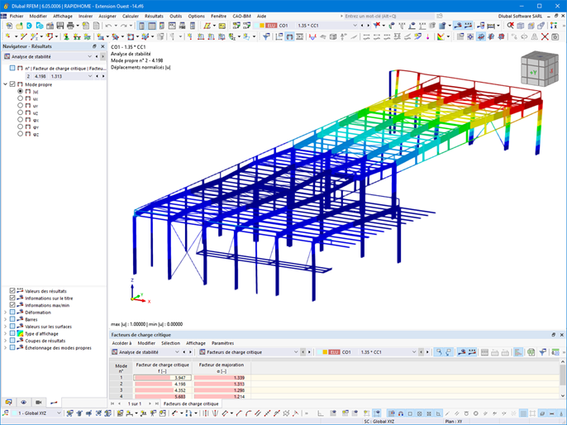Open navigator video camera tab
The width and height of the screenshot is (567, 425).
coord(38,402)
